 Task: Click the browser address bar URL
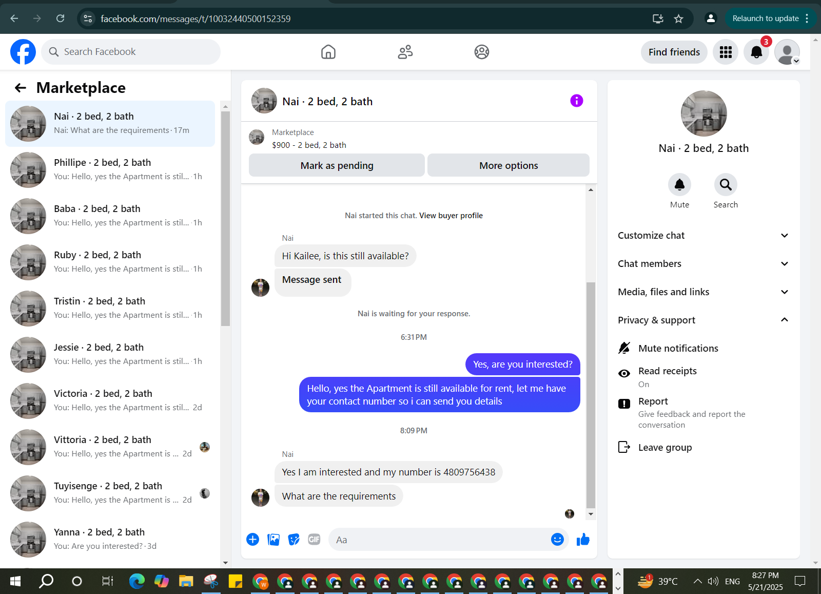coord(196,19)
